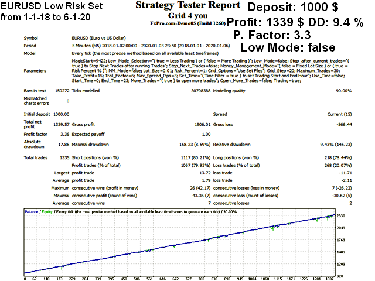Click the 'Gross profit' label
Viewport: 375px width, 281px height.
(83, 124)
